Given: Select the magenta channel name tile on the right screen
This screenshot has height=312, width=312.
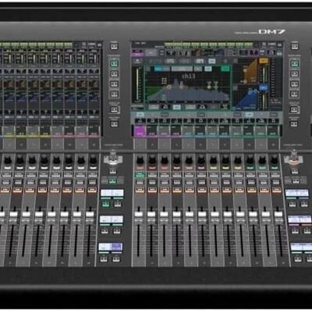Looking at the screenshot, I should click(x=140, y=130).
